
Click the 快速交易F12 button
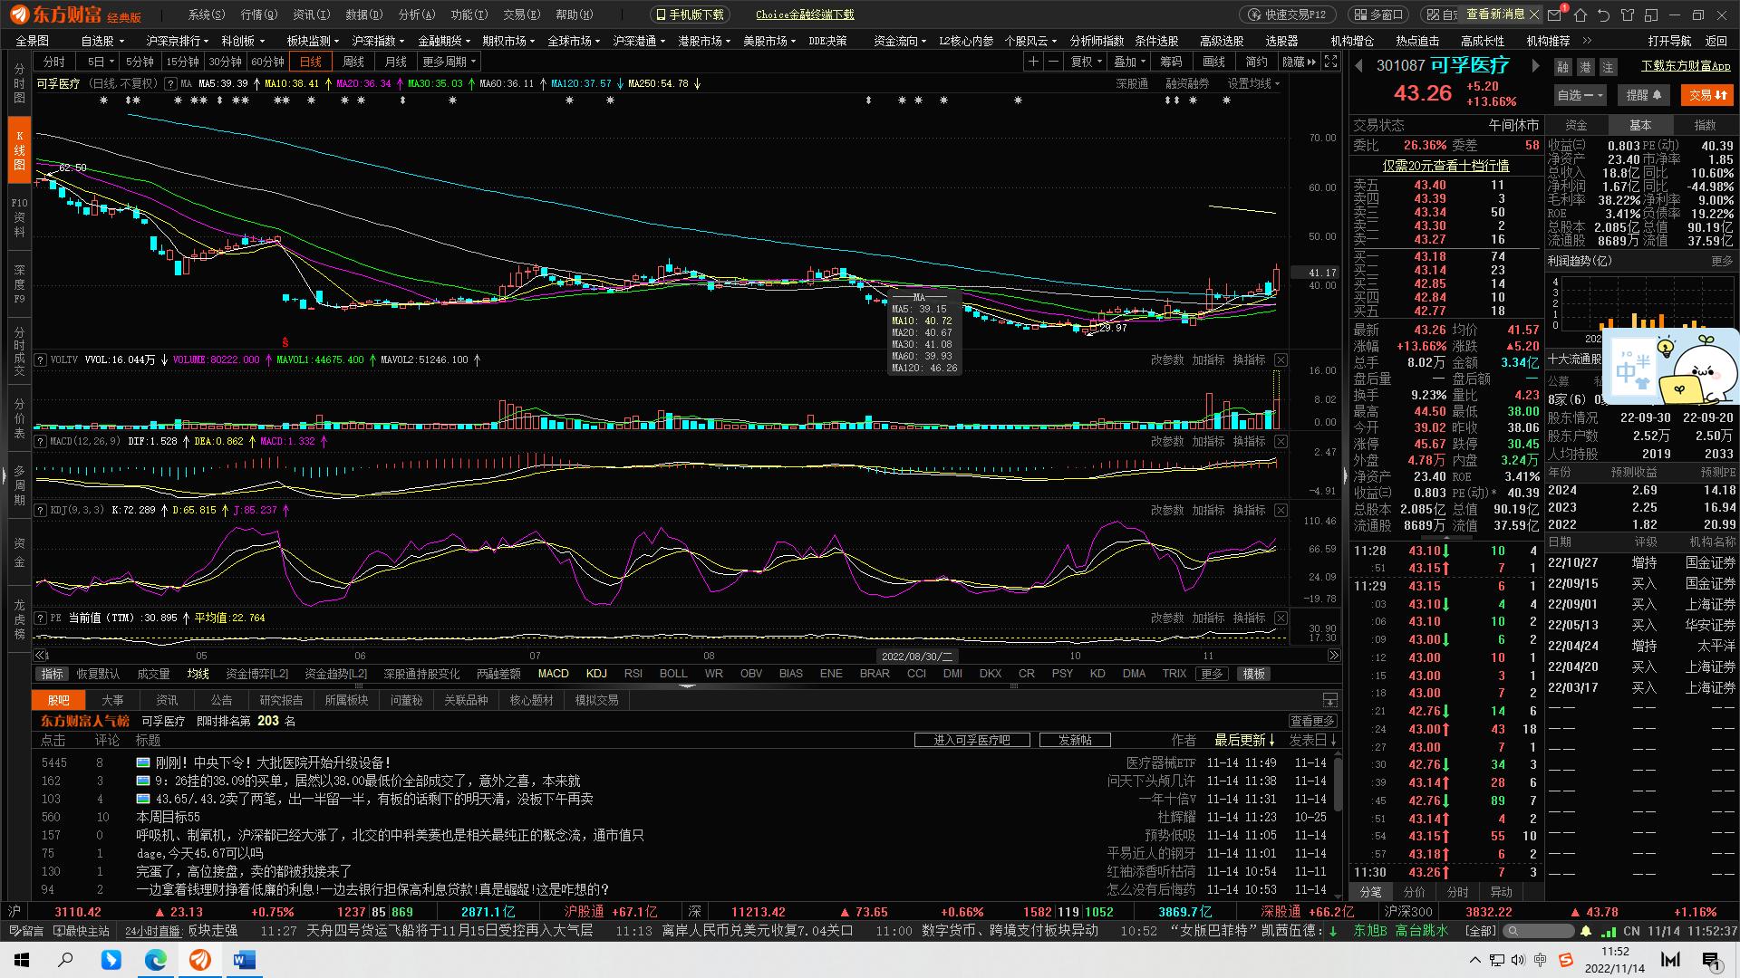coord(1287,14)
